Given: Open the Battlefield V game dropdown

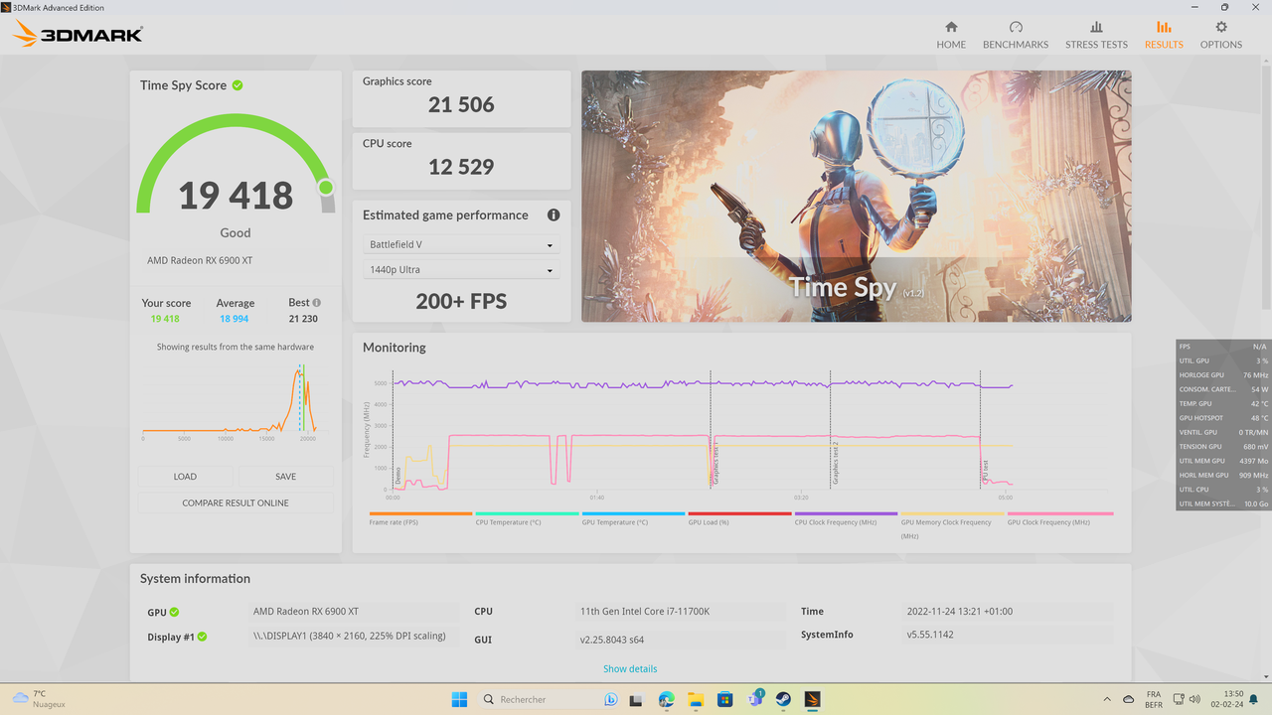Looking at the screenshot, I should [461, 244].
